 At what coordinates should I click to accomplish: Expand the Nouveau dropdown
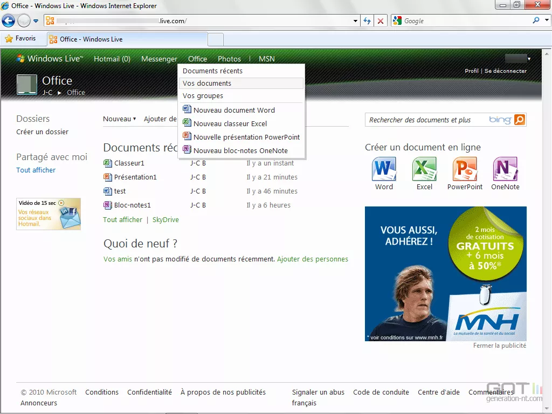(119, 119)
